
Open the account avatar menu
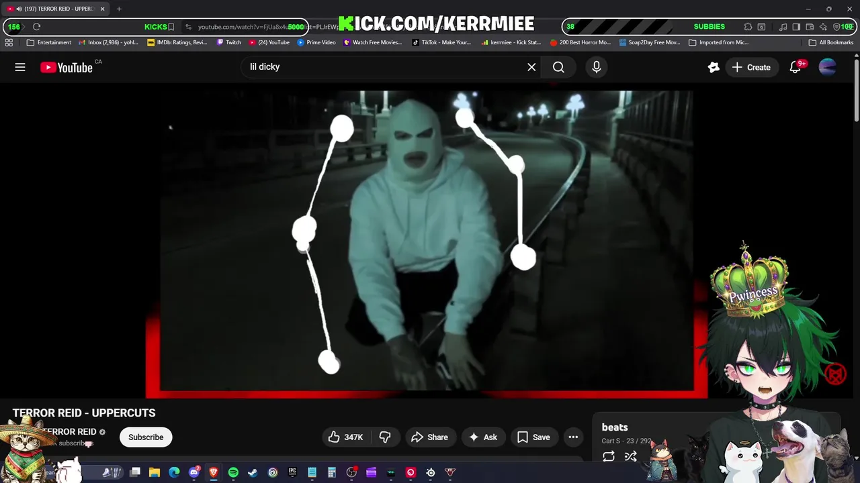(x=828, y=67)
